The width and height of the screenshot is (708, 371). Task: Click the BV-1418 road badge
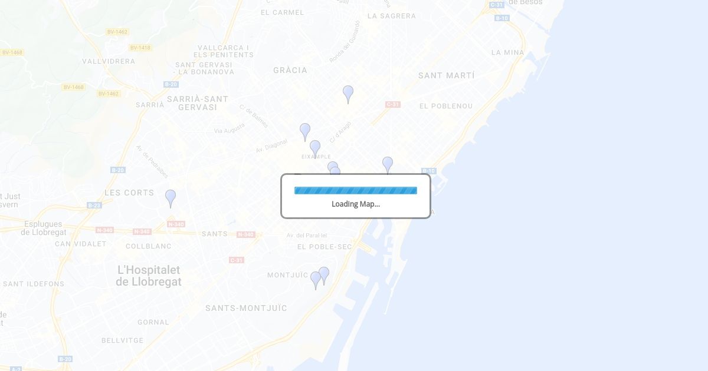(x=140, y=48)
